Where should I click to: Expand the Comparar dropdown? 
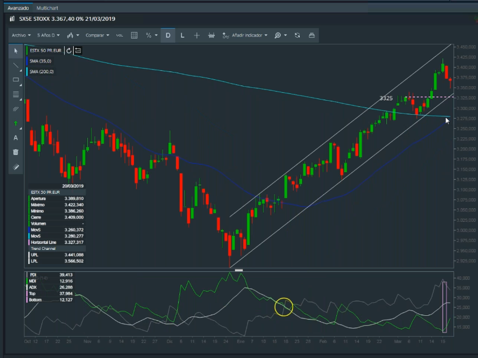(x=97, y=35)
